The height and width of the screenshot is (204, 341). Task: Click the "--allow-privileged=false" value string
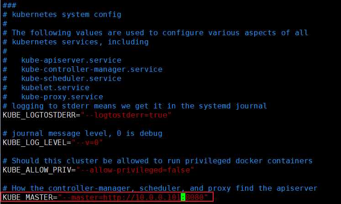click(135, 170)
